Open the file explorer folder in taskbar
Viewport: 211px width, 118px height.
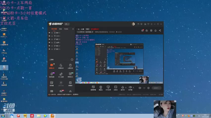click(x=39, y=116)
